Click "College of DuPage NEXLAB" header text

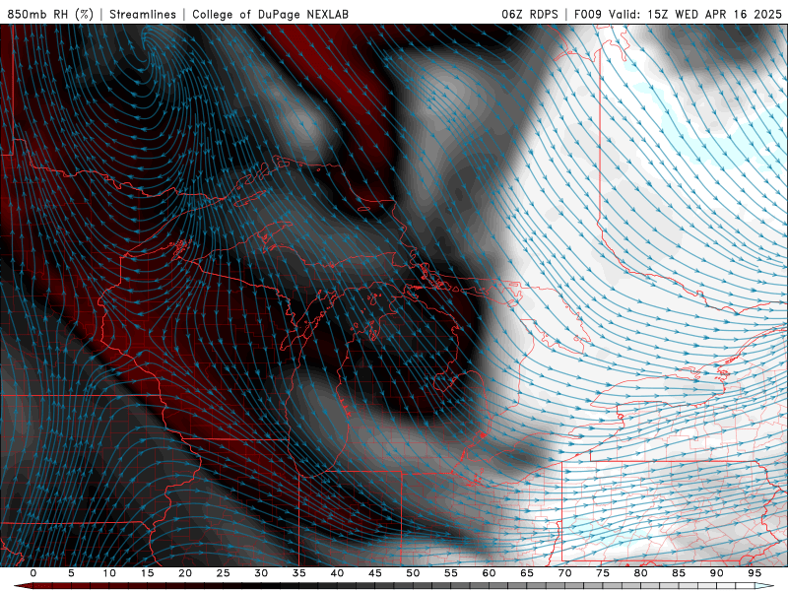tap(270, 14)
